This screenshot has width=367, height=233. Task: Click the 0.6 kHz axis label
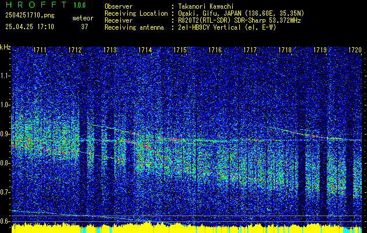pos(5,221)
